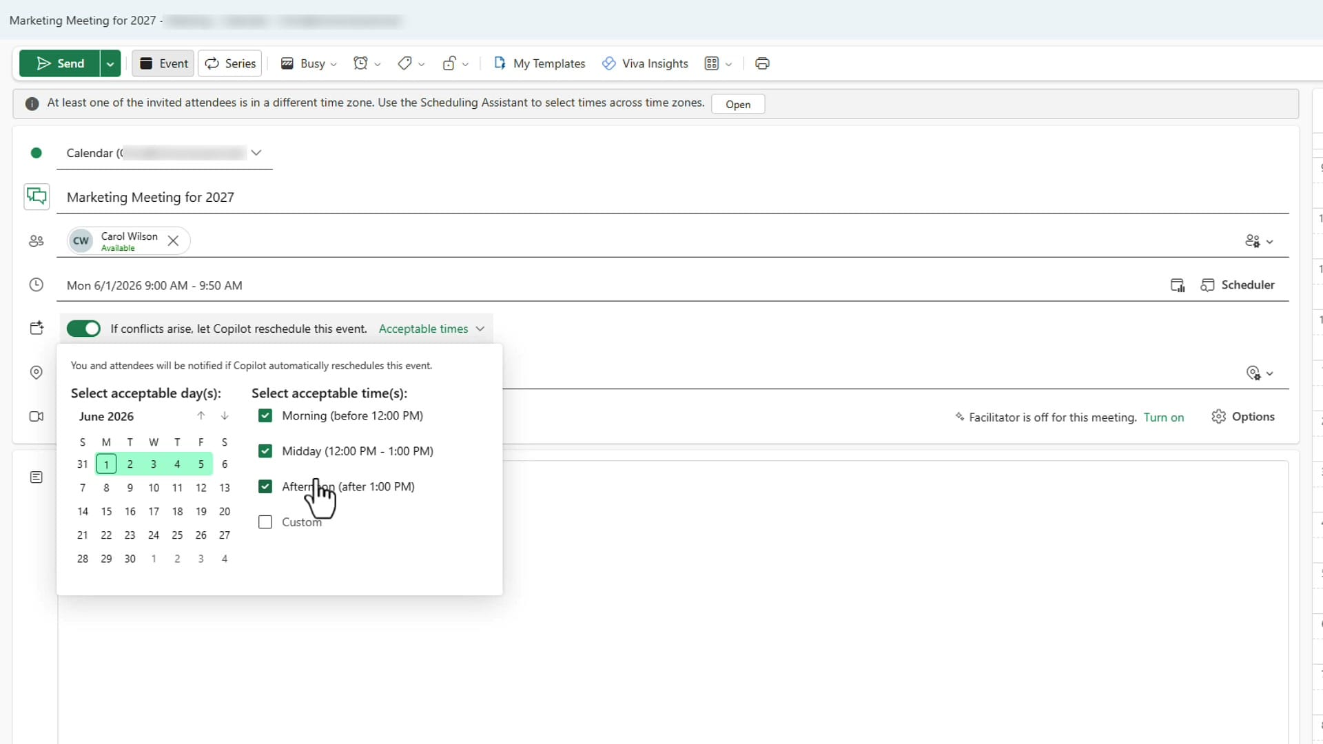Screen dimensions: 1323x744
Task: Switch to Series recurrence
Action: tap(230, 63)
